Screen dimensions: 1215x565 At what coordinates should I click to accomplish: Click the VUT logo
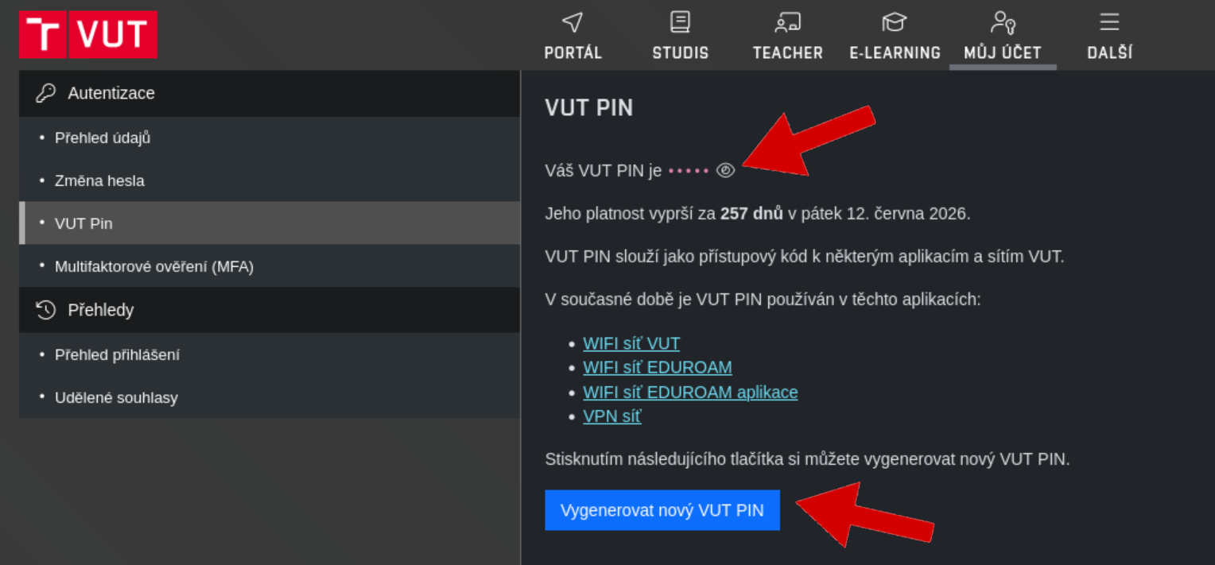tap(88, 35)
